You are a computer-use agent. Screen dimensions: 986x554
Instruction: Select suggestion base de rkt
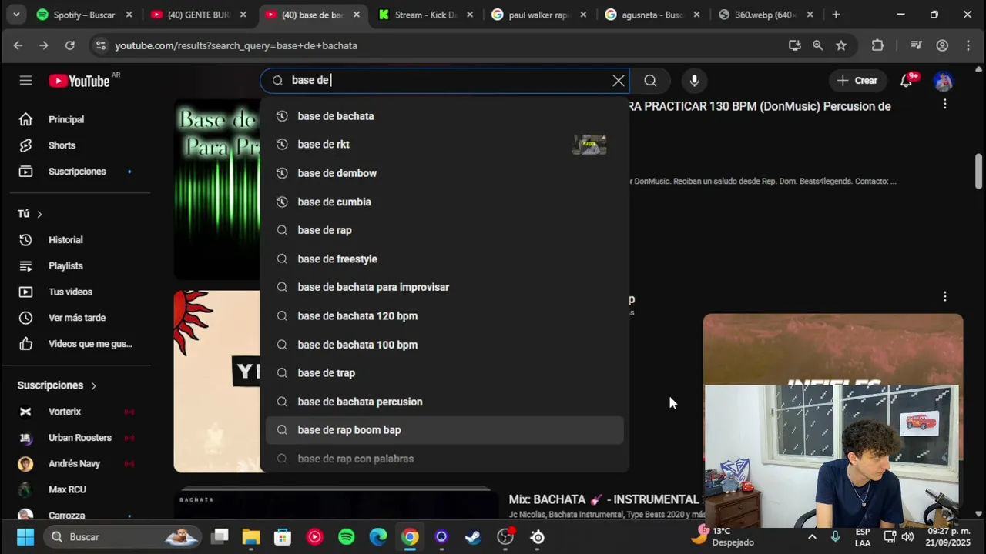(x=444, y=145)
